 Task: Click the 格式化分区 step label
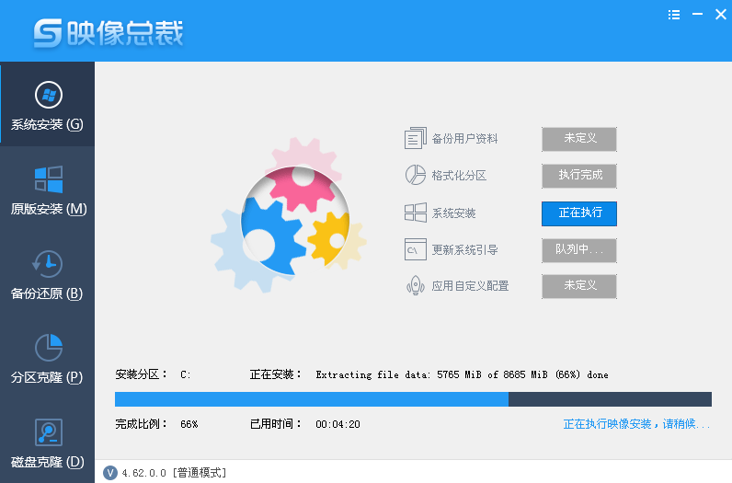pos(459,176)
